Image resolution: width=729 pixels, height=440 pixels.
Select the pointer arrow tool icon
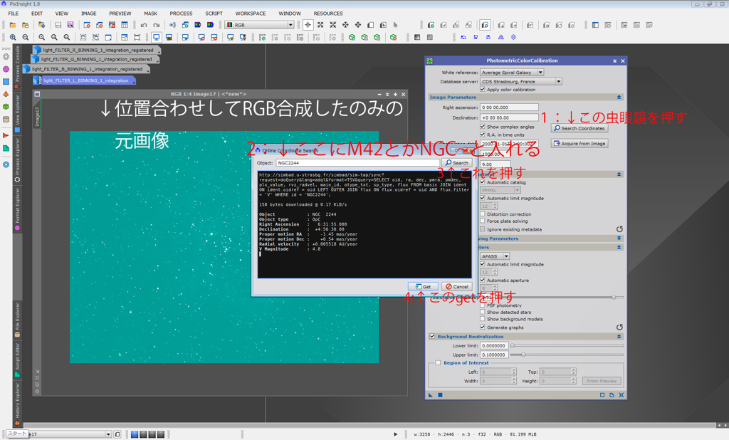click(x=396, y=25)
